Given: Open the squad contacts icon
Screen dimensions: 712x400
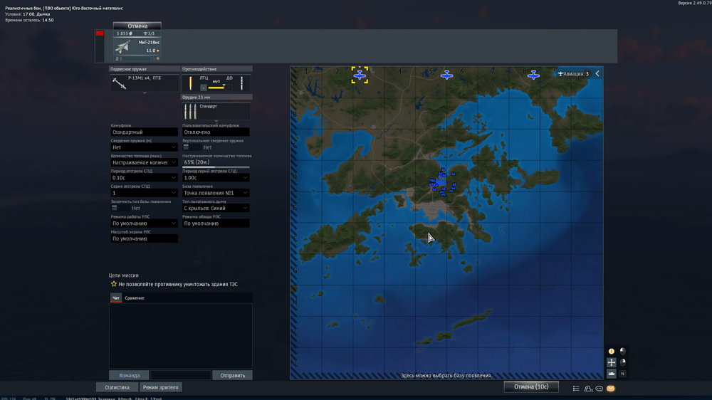Looking at the screenshot, I should (x=588, y=389).
